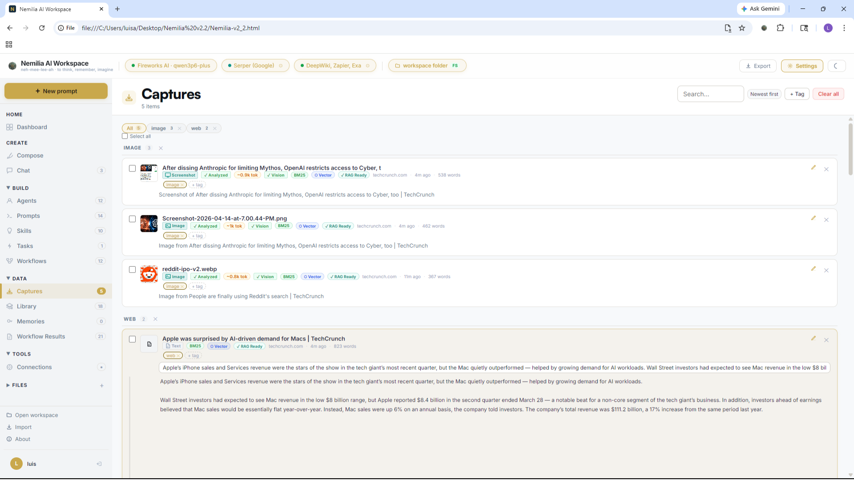The image size is (854, 480).
Task: Filter captures by image tag
Action: coord(162,128)
